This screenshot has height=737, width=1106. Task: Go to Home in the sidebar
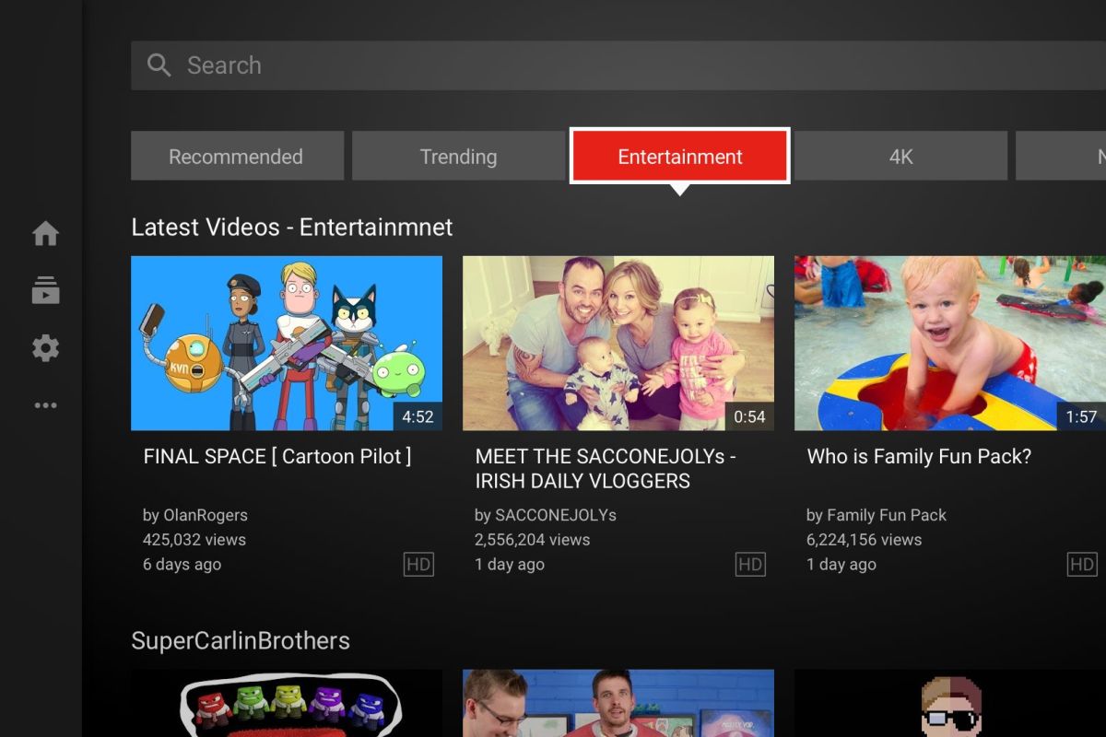click(x=45, y=234)
